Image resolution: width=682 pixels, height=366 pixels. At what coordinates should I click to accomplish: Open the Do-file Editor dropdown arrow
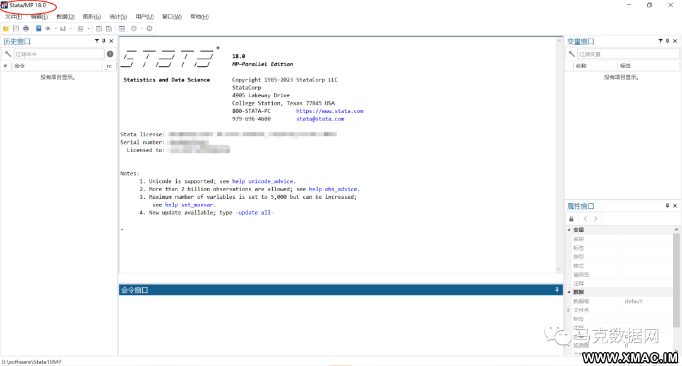click(x=88, y=28)
